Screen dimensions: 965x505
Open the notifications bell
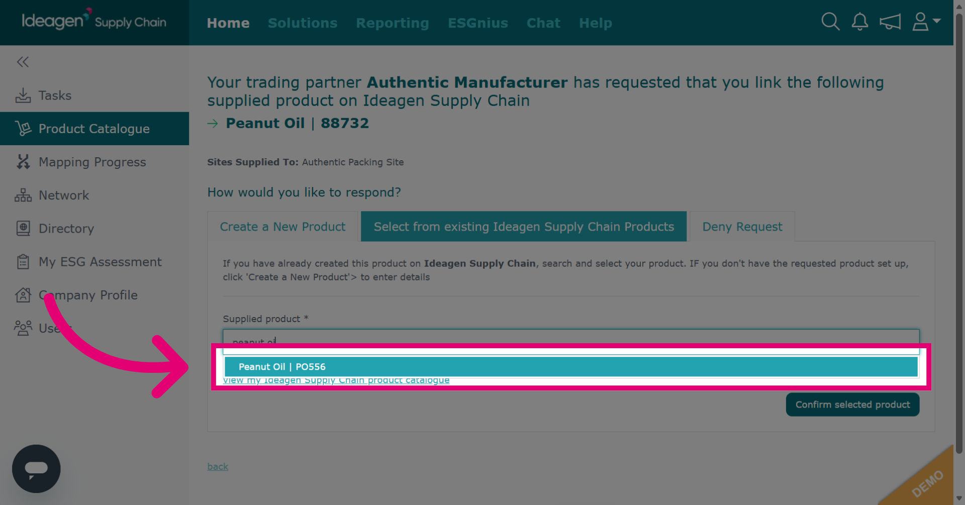click(x=860, y=22)
